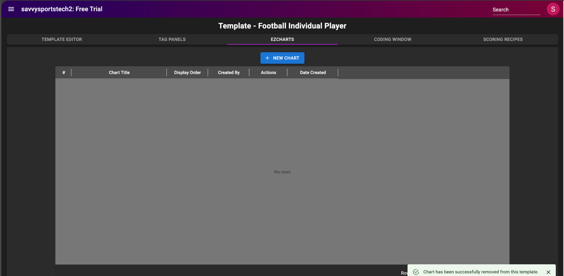The image size is (564, 276).
Task: Click the S user avatar
Action: click(x=553, y=9)
